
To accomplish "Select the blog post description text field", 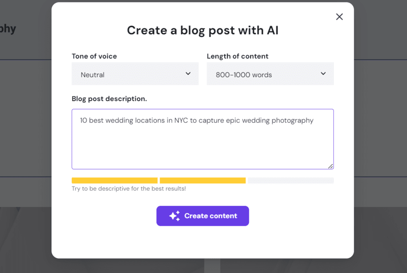I will point(203,139).
